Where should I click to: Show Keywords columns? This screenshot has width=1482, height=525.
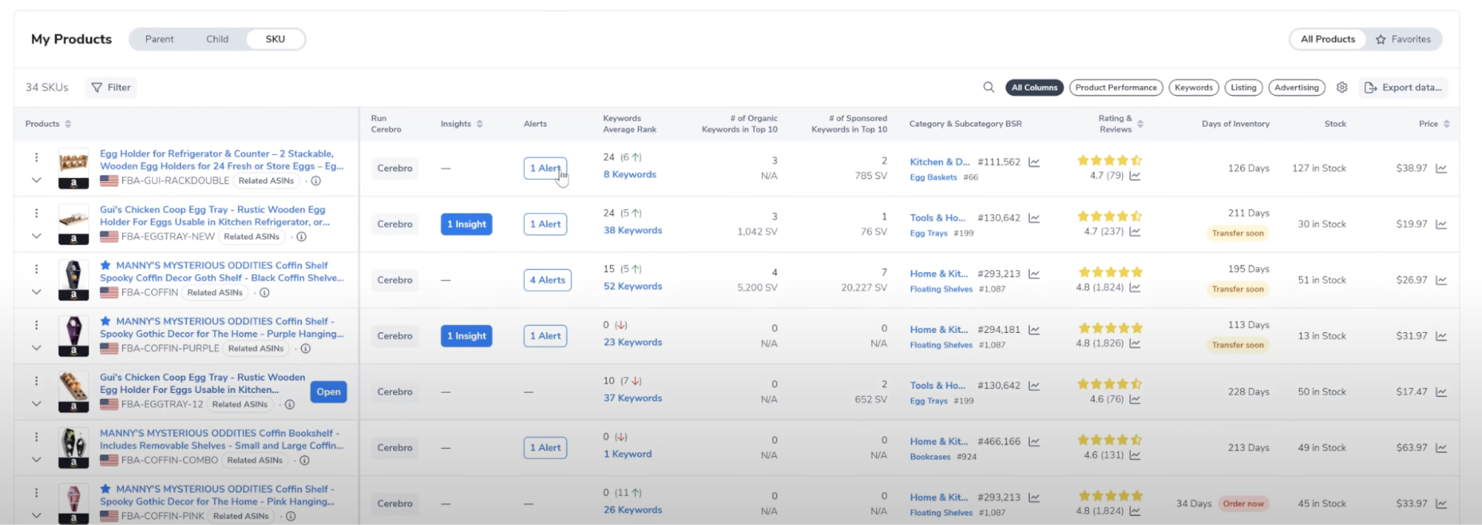pos(1194,87)
